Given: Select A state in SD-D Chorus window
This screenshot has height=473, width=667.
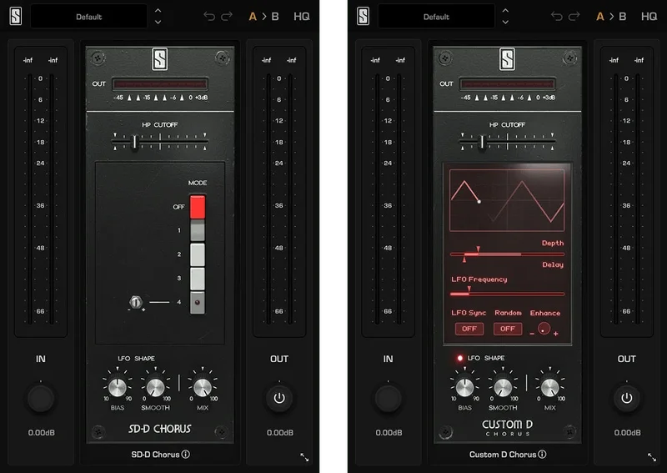Looking at the screenshot, I should (253, 17).
